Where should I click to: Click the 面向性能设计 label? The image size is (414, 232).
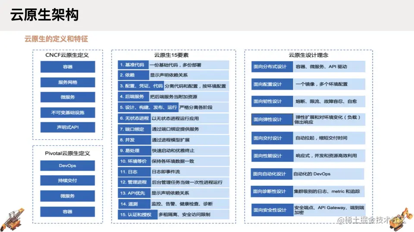point(272,156)
